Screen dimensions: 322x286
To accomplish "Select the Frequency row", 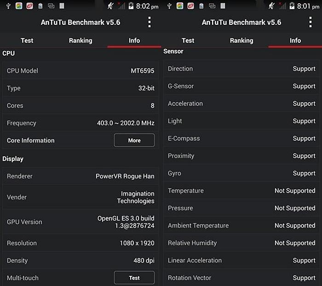I will tap(80, 123).
